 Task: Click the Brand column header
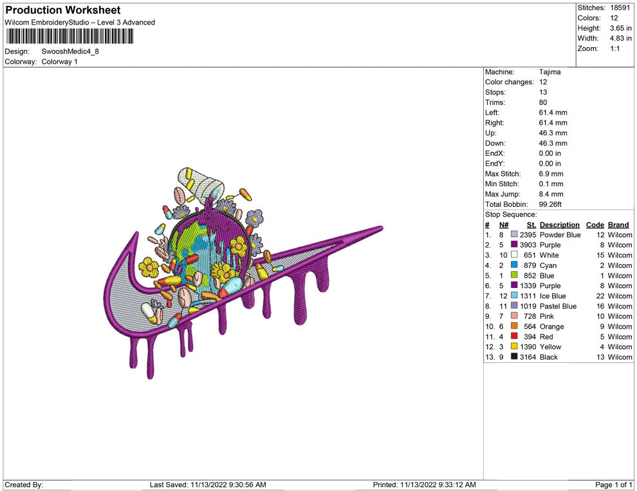618,225
